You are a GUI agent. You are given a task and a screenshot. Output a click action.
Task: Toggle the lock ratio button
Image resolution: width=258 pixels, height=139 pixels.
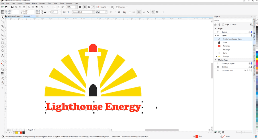[45, 12]
